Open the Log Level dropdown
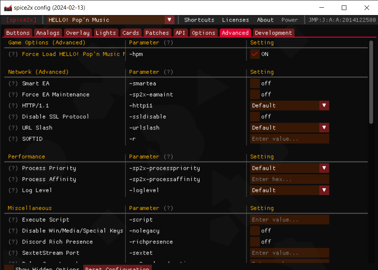Screen dimensions: 378x270 click(x=289, y=190)
